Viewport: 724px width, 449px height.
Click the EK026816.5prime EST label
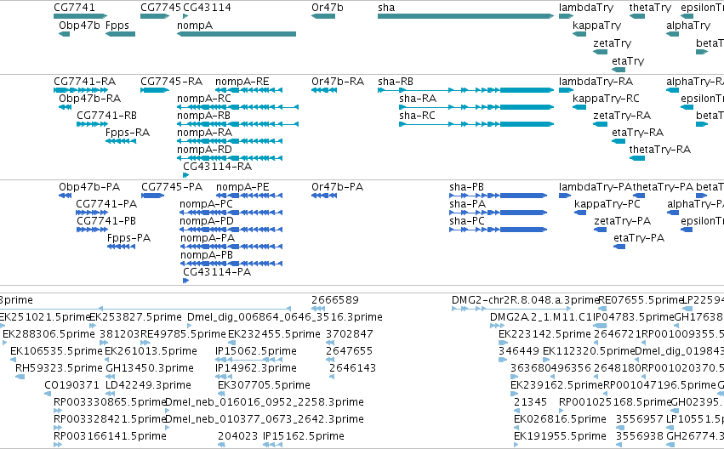click(x=560, y=419)
